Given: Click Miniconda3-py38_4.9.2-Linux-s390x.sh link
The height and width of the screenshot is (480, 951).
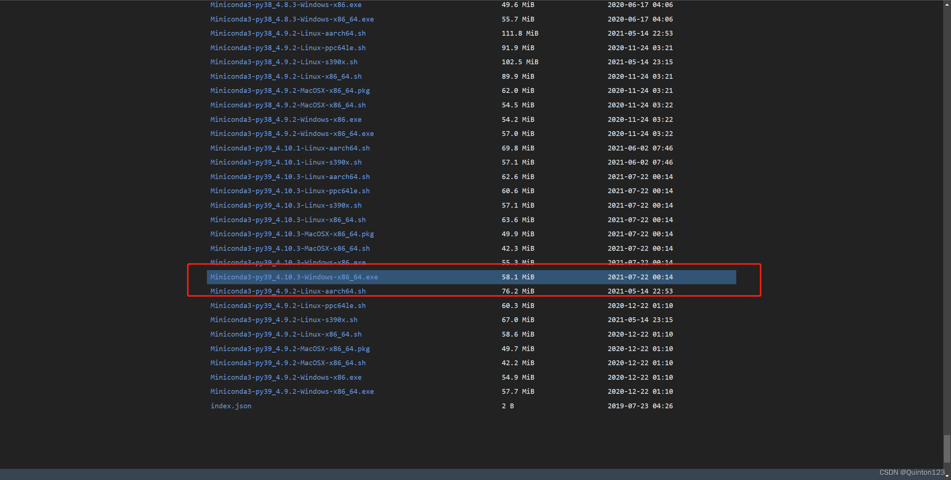Looking at the screenshot, I should coord(284,62).
